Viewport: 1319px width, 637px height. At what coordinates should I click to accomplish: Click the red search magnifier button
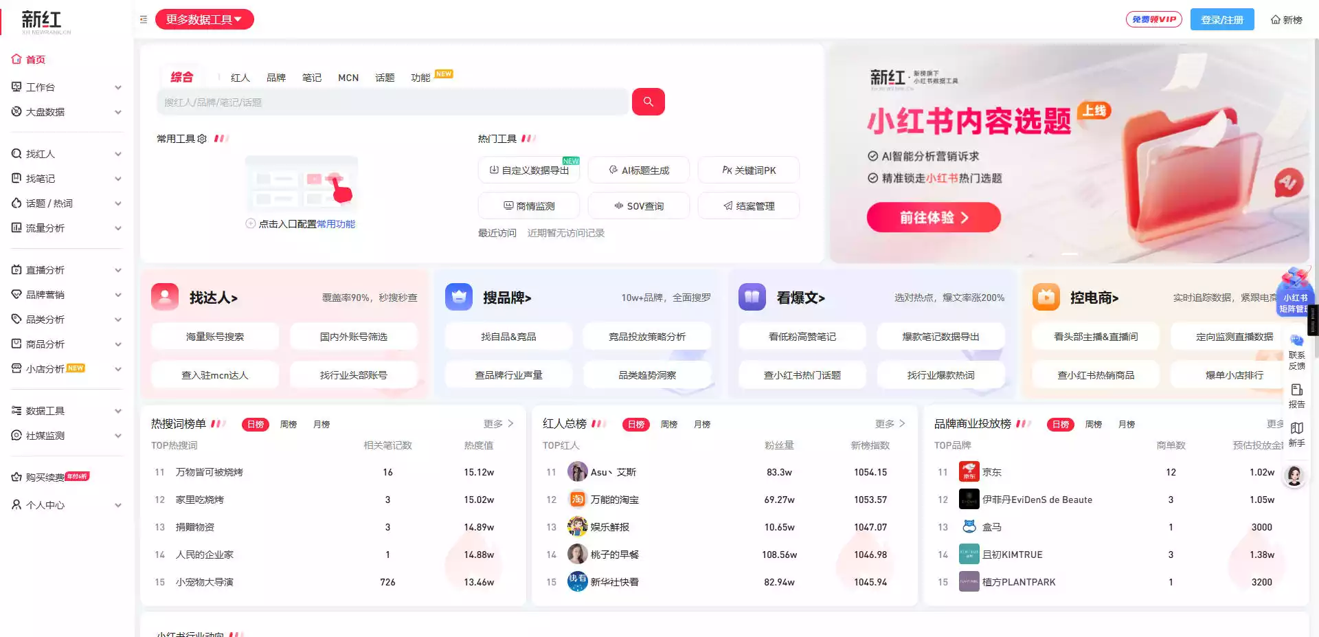click(648, 102)
